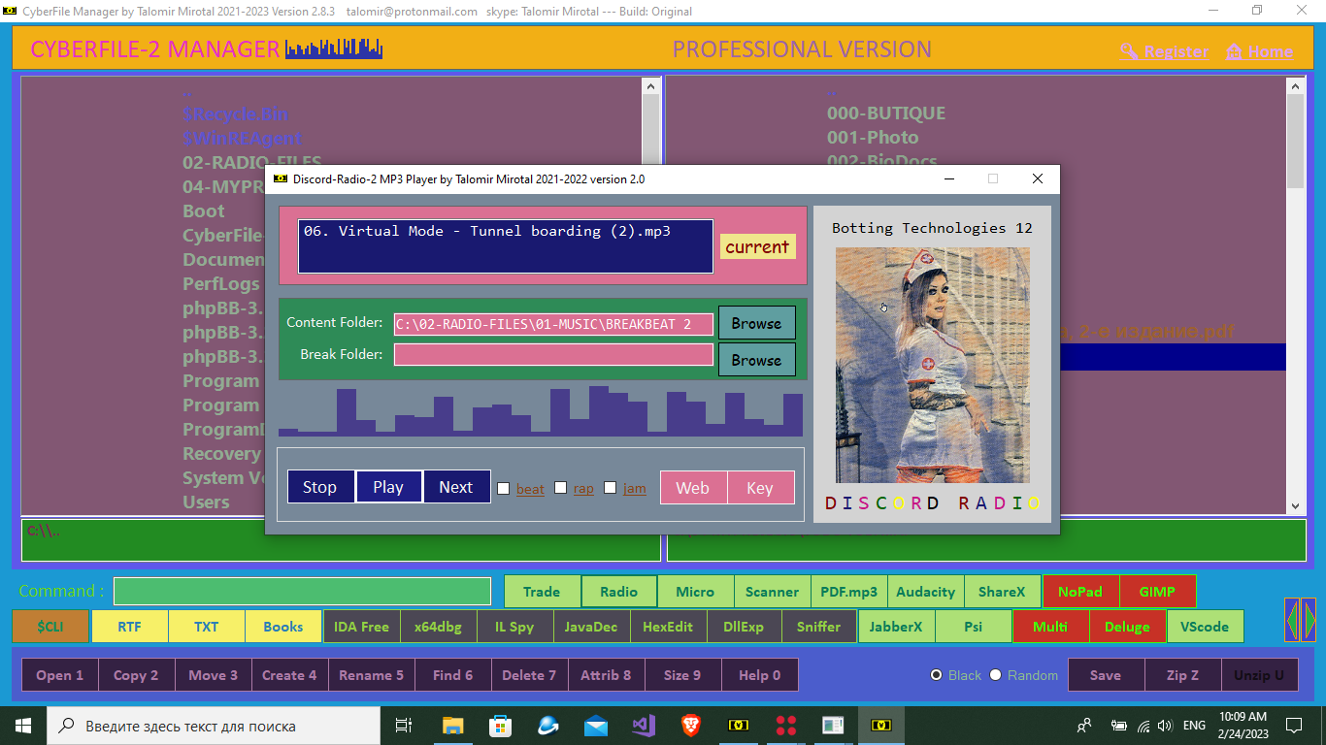Image resolution: width=1326 pixels, height=745 pixels.
Task: Open the Home link
Action: (1260, 51)
